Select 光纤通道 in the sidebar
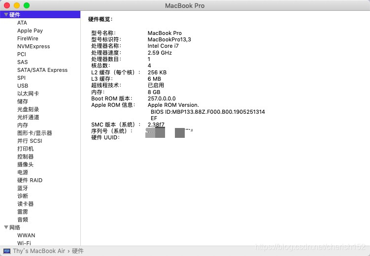This screenshot has height=256, width=370. point(28,117)
